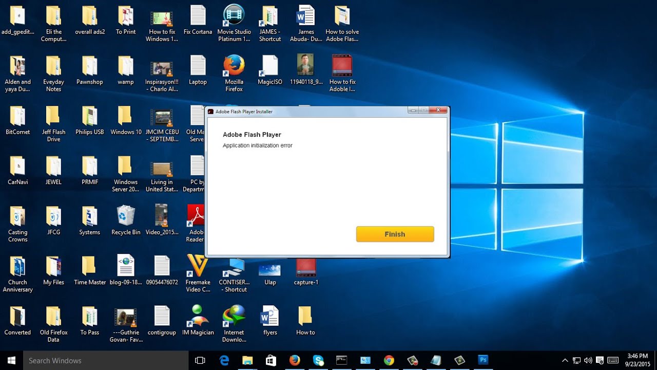657x370 pixels.
Task: Open File Explorer from the taskbar
Action: point(247,360)
